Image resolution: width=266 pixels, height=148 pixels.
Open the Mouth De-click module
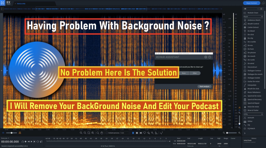pyautogui.click(x=251, y=89)
